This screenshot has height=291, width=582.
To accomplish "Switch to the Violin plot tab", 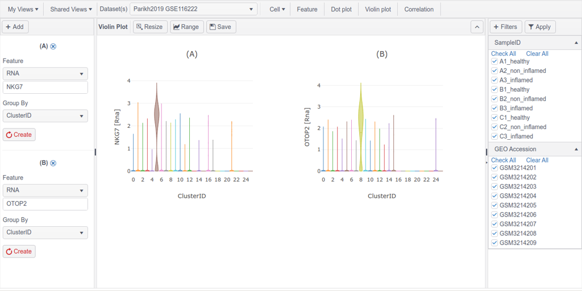I will point(378,9).
